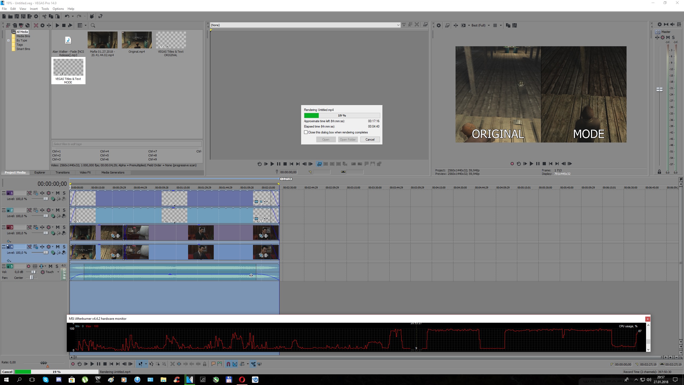This screenshot has height=385, width=684.
Task: Open the Tools menu
Action: (45, 9)
